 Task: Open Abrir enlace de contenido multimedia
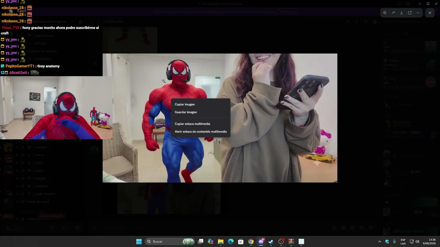(201, 132)
